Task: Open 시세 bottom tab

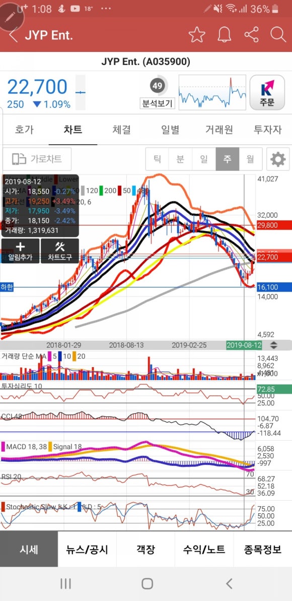Action: [x=29, y=549]
